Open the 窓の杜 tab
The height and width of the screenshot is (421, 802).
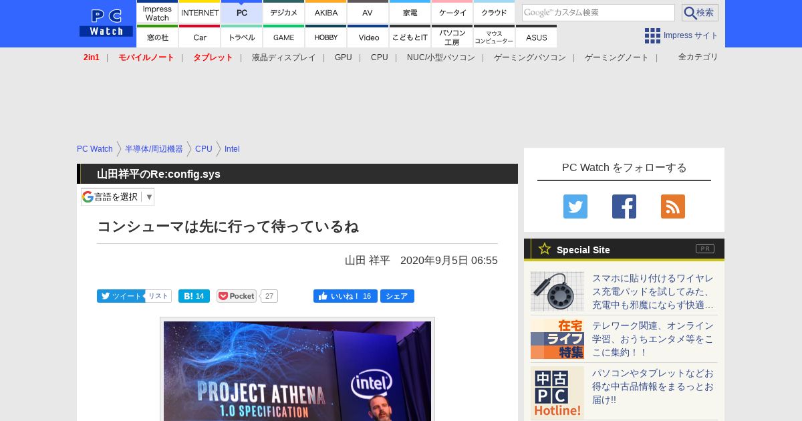coord(157,37)
